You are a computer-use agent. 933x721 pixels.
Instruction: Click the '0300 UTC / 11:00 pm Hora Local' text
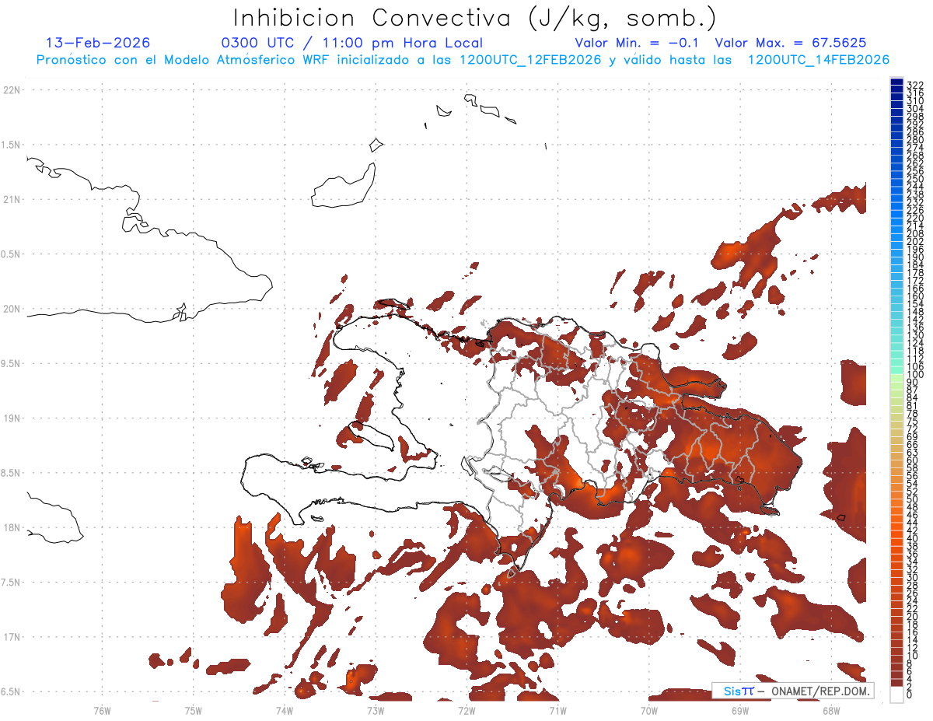coord(352,43)
